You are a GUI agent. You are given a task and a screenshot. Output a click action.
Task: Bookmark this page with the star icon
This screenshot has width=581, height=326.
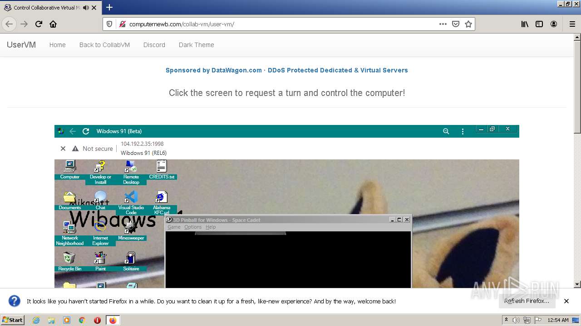(x=468, y=24)
